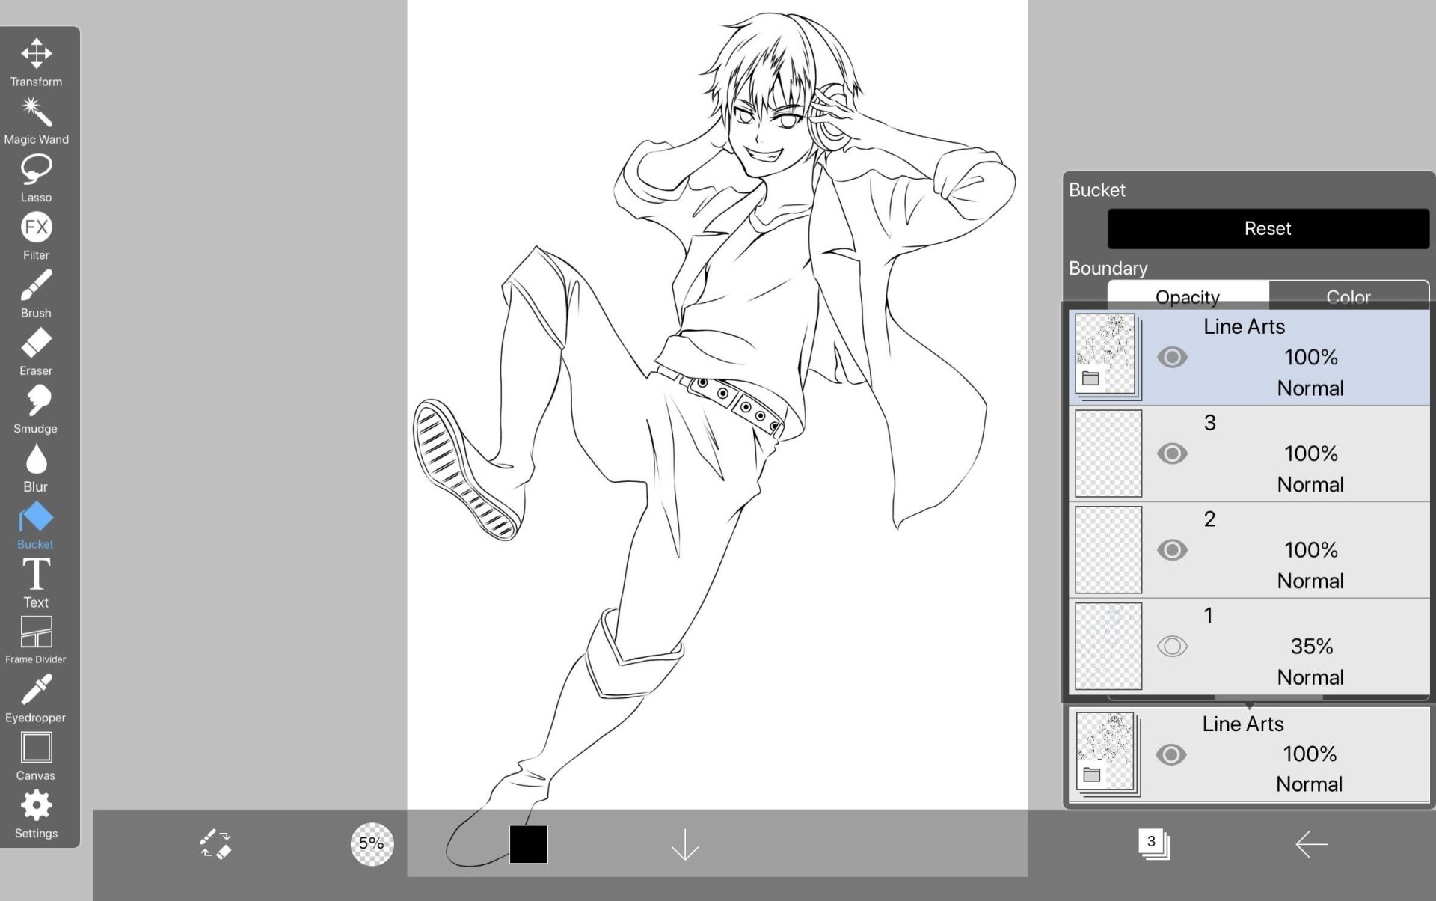
Task: Open the Frame Divider tool
Action: 36,640
